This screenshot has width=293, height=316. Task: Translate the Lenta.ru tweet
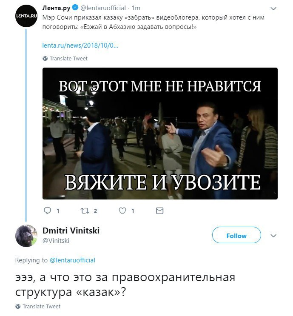tap(68, 58)
